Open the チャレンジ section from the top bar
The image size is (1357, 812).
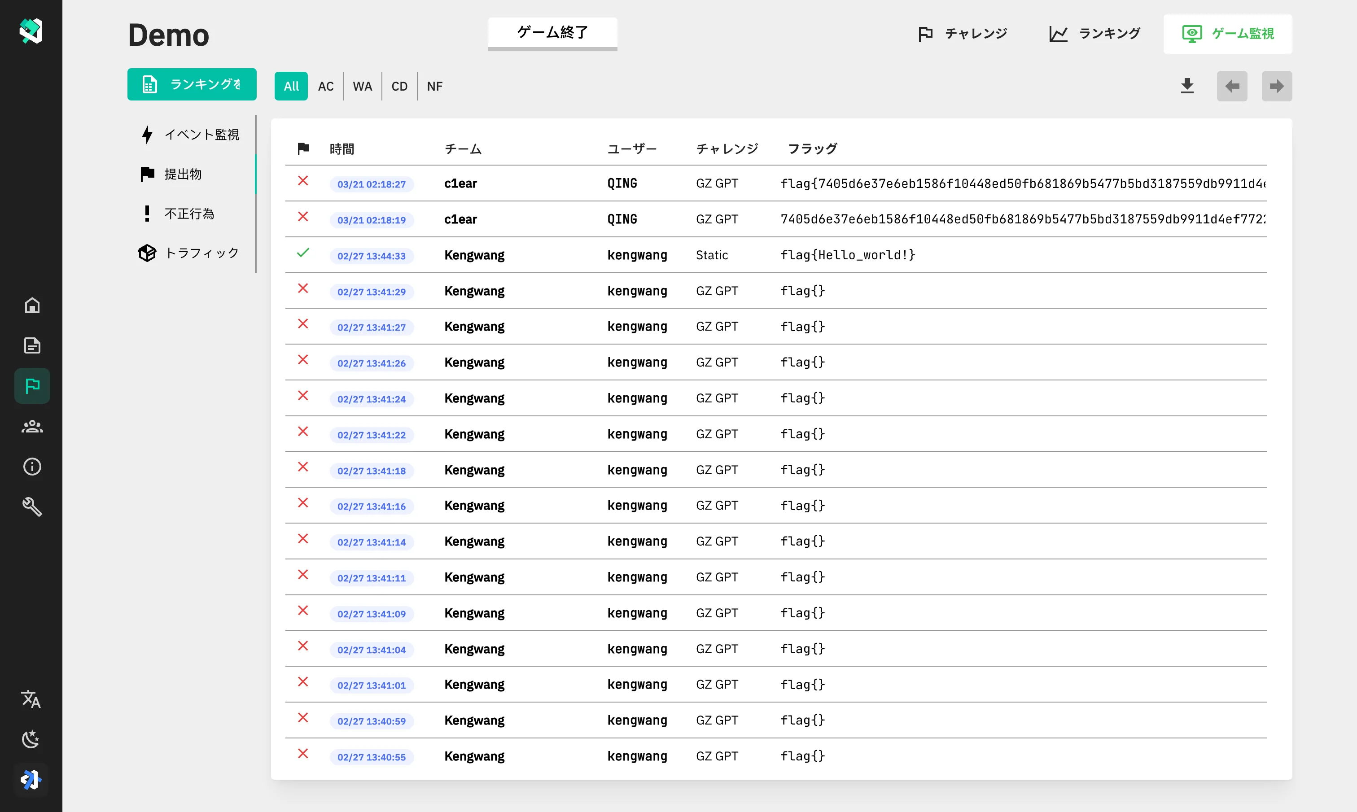point(963,33)
